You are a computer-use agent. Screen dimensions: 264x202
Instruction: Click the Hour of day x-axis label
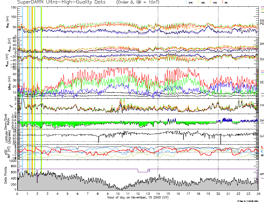coord(138,197)
